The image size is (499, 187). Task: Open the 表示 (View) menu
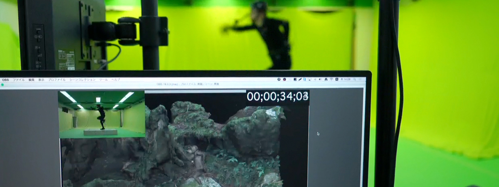tap(41, 79)
